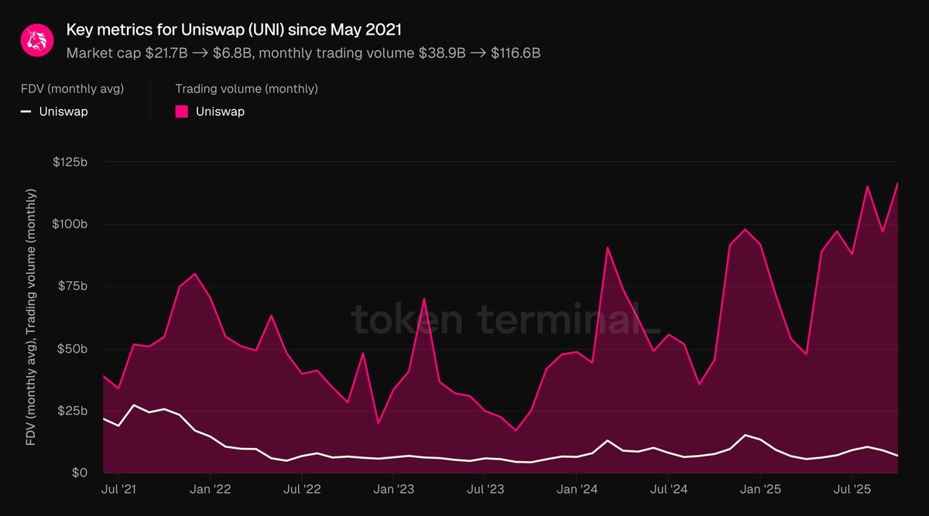
Task: Click the Jul '25 x-axis label
Action: point(852,490)
